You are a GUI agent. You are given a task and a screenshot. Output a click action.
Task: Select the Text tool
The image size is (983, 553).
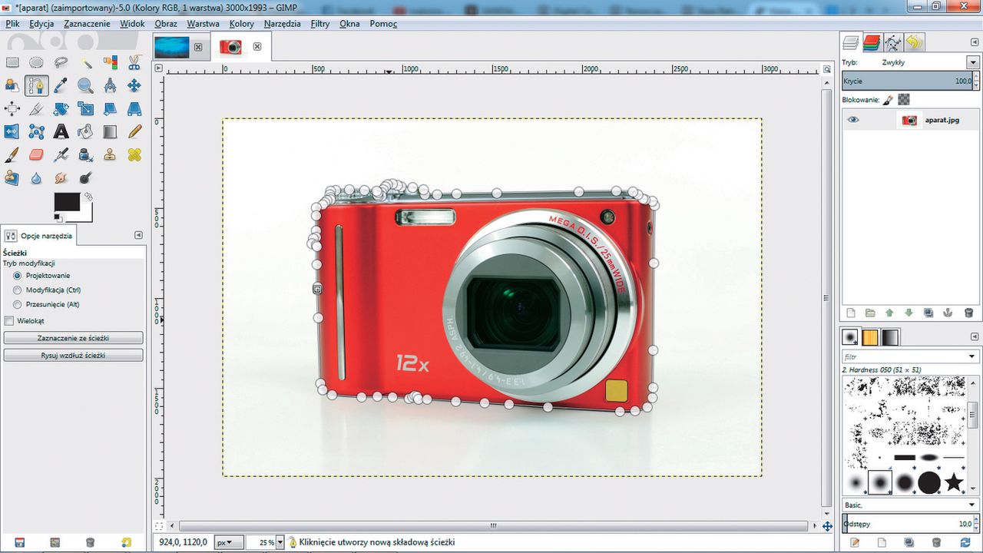click(61, 131)
